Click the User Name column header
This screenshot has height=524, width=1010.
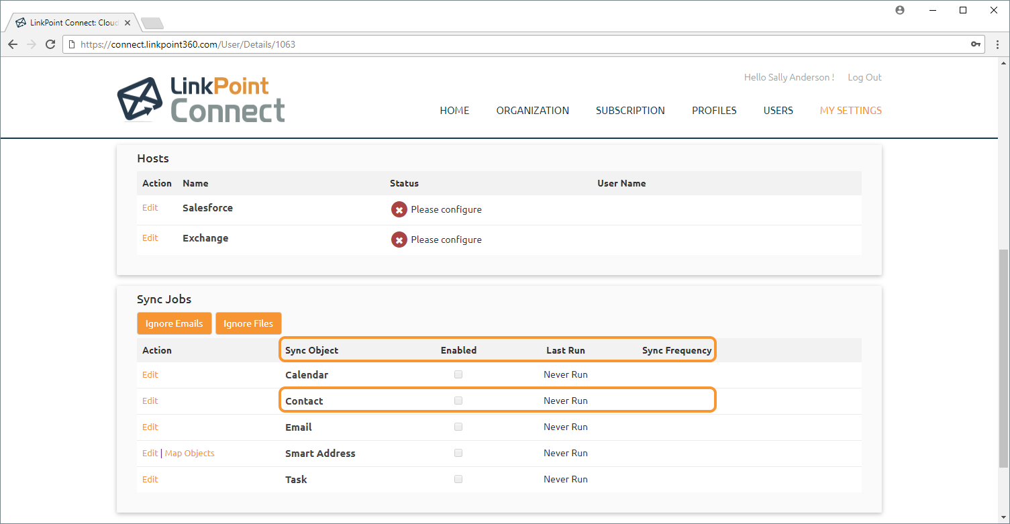click(x=621, y=183)
